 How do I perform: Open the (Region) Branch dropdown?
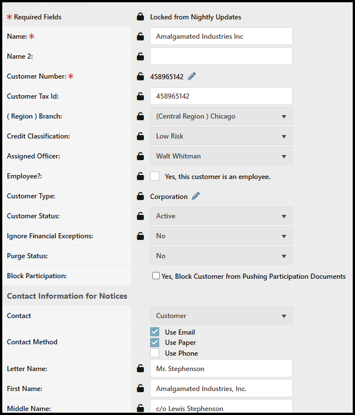221,116
